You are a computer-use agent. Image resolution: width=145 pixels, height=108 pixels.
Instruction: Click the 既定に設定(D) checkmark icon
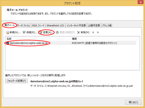(x=57, y=33)
